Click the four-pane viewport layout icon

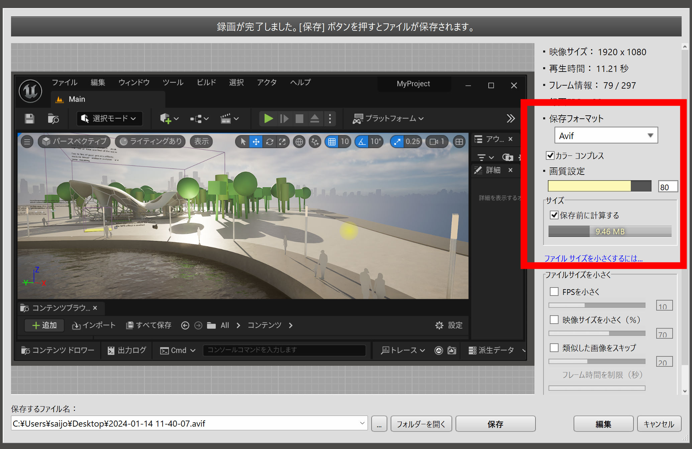pos(459,142)
